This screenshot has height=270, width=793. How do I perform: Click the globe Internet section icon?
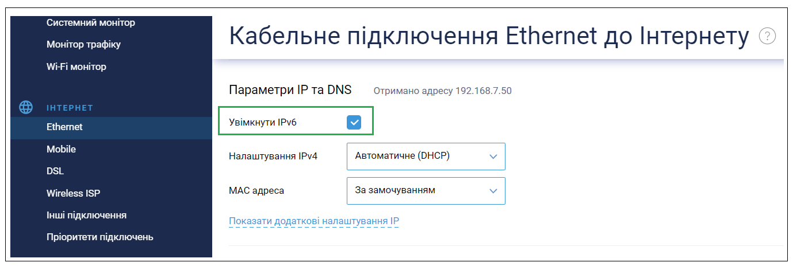26,107
